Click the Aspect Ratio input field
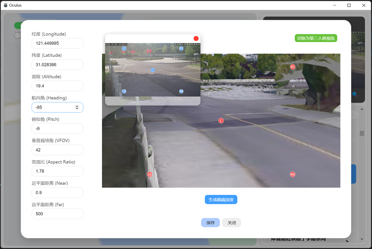This screenshot has width=372, height=249. point(57,171)
